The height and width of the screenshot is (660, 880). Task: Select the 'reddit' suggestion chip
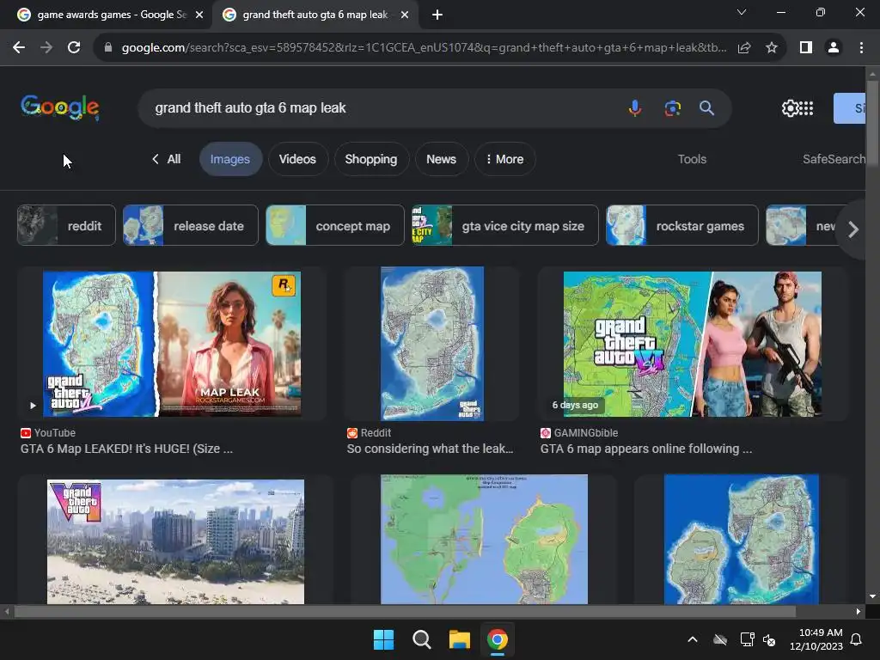click(66, 226)
